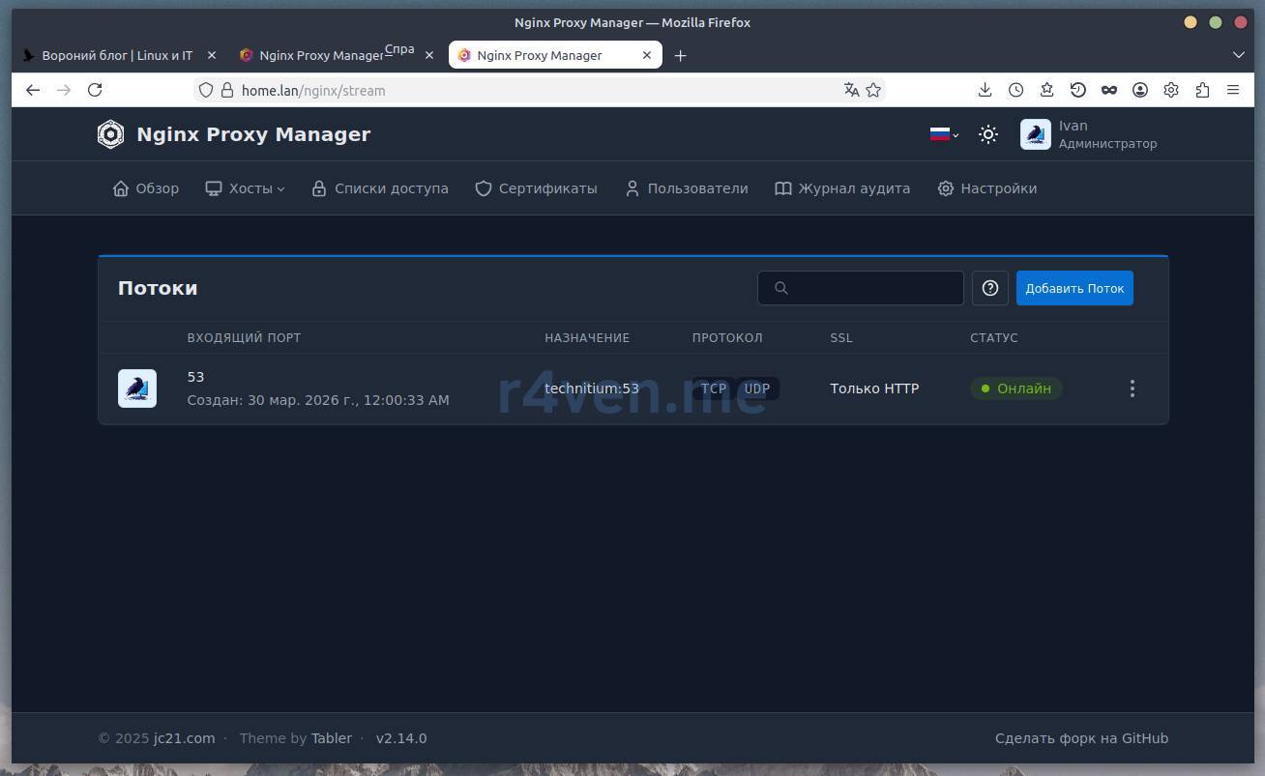Focus the streams search field
The image size is (1265, 776).
tap(870, 288)
